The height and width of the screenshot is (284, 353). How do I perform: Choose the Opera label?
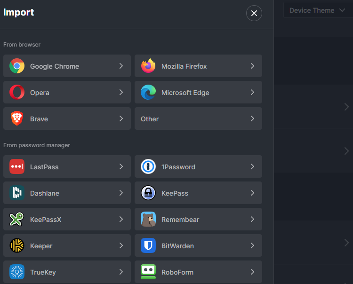[x=40, y=93]
